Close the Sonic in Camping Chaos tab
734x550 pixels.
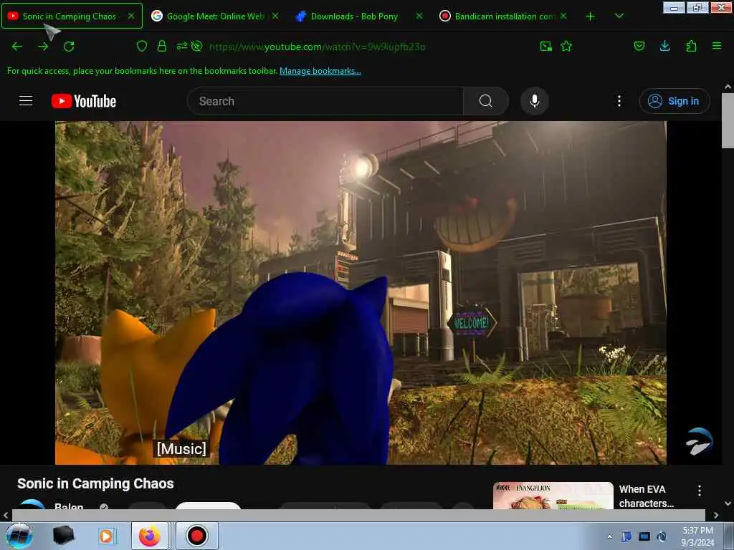coord(132,16)
